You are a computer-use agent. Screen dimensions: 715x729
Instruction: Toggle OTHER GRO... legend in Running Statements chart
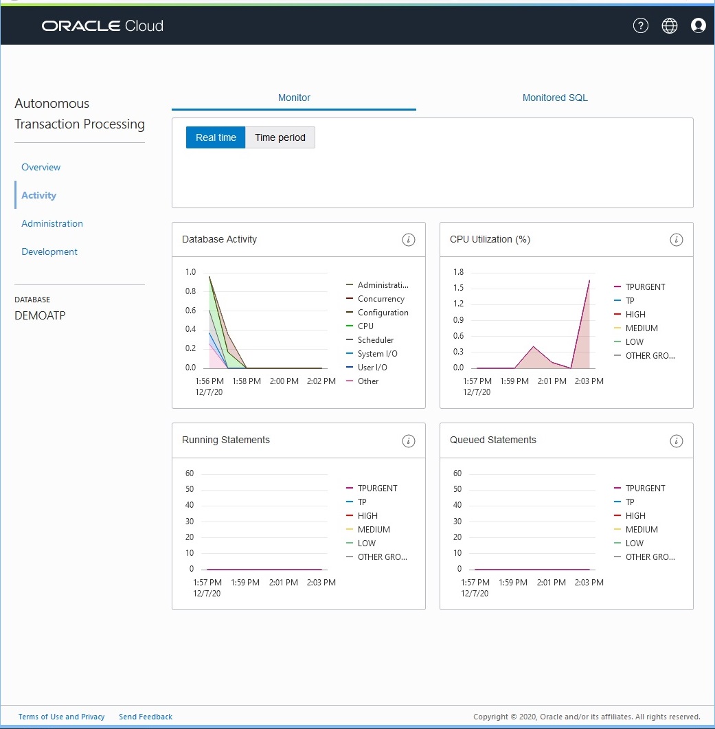tap(376, 557)
